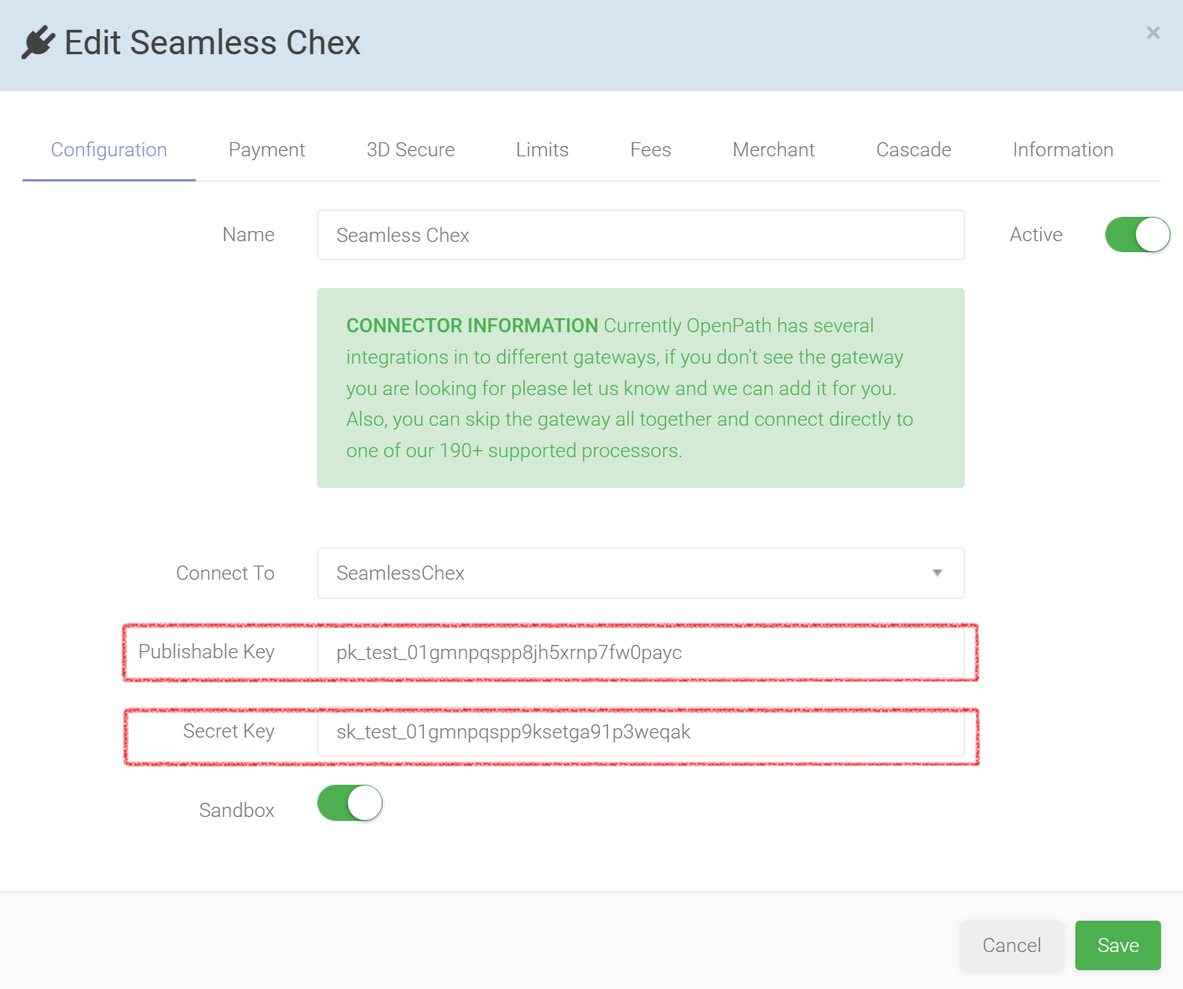
Task: Click the Cancel button
Action: click(1012, 945)
